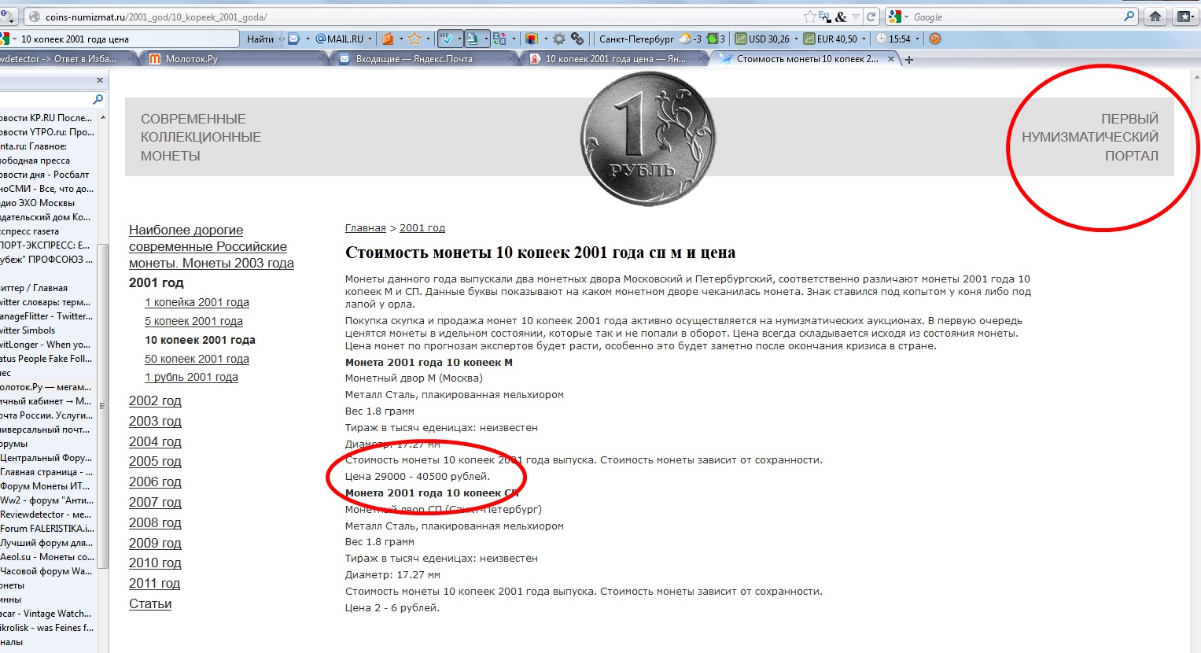Image resolution: width=1201 pixels, height=653 pixels.
Task: Open the @MAIL.RU dropdown arrow
Action: coord(370,39)
